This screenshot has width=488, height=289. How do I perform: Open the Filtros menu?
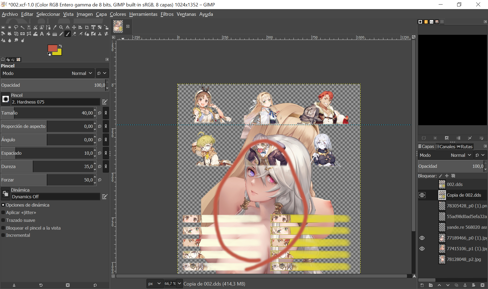click(167, 14)
